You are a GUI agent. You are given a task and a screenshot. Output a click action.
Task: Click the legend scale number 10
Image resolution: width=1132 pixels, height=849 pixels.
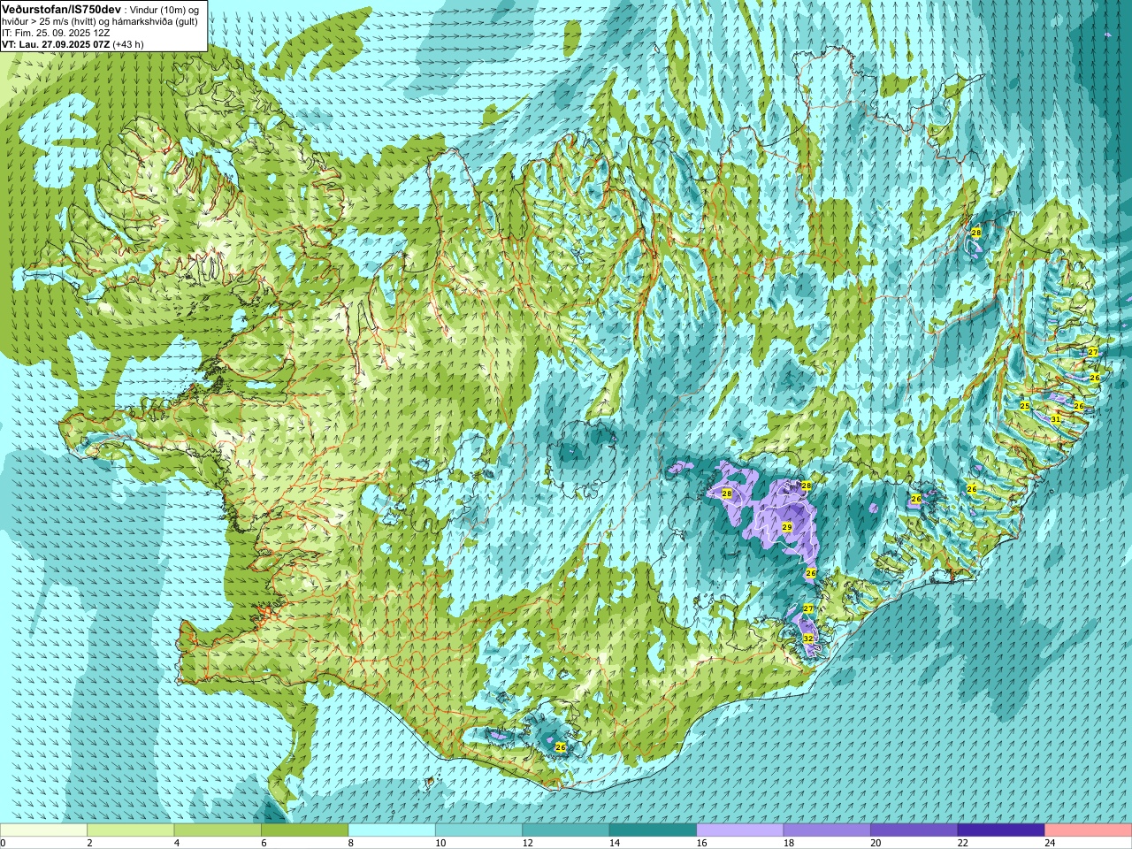click(440, 844)
